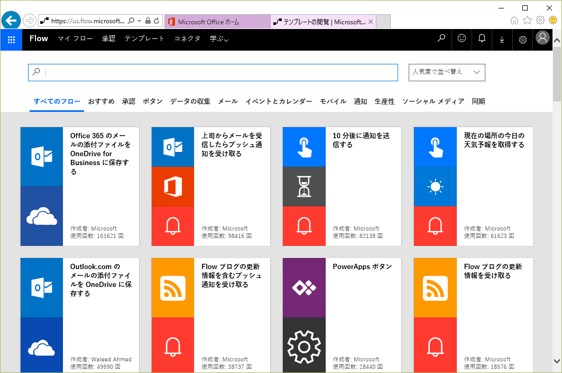This screenshot has width=562, height=373.
Task: Open template Office 365 のメールの添付ファイル title
Action: [x=100, y=154]
